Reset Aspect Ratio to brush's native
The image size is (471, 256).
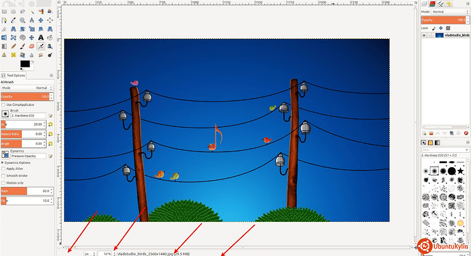click(51, 134)
